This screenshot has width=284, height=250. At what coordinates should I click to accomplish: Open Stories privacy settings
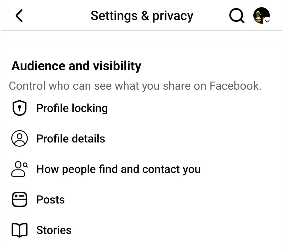(54, 230)
